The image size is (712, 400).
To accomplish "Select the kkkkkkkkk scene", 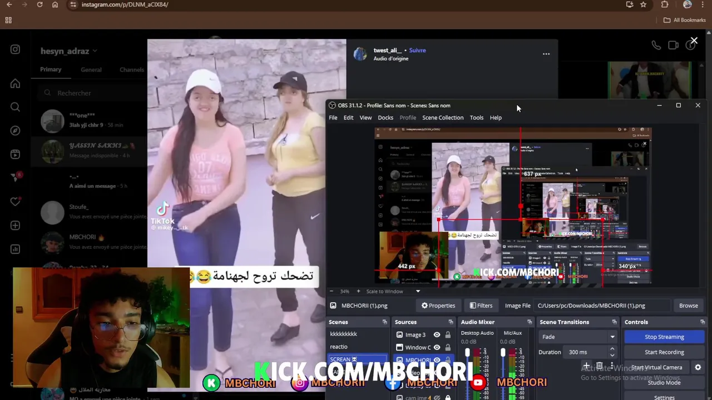I will (x=357, y=334).
